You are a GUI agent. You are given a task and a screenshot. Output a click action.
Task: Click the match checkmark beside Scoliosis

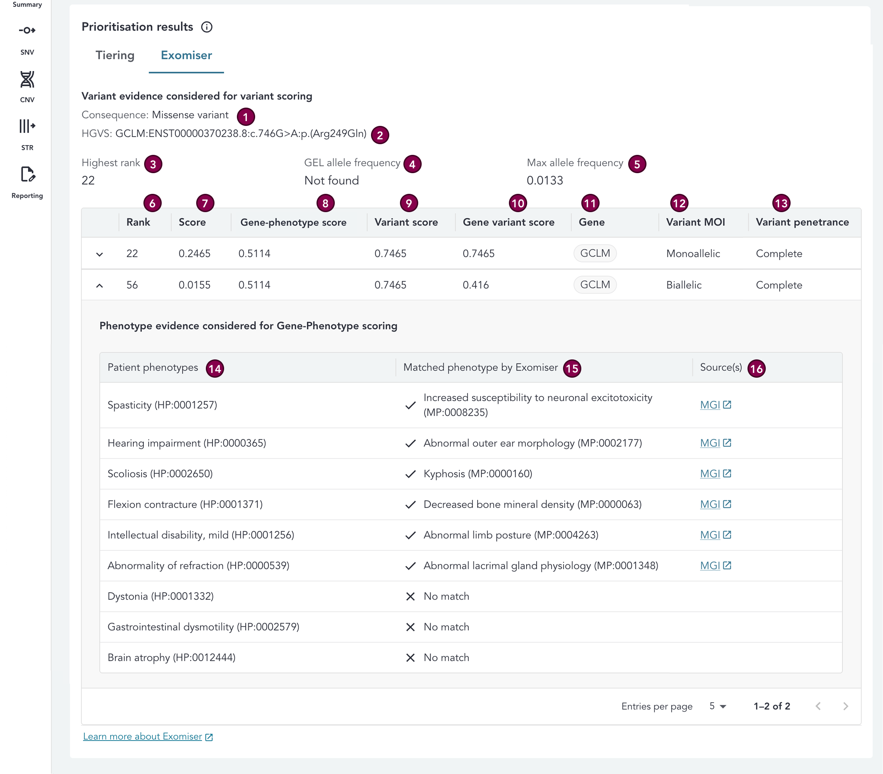tap(411, 473)
